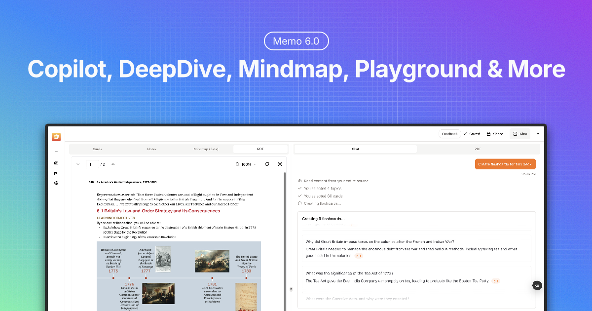Click the LEARNING OBJECTIVES label

click(x=115, y=218)
